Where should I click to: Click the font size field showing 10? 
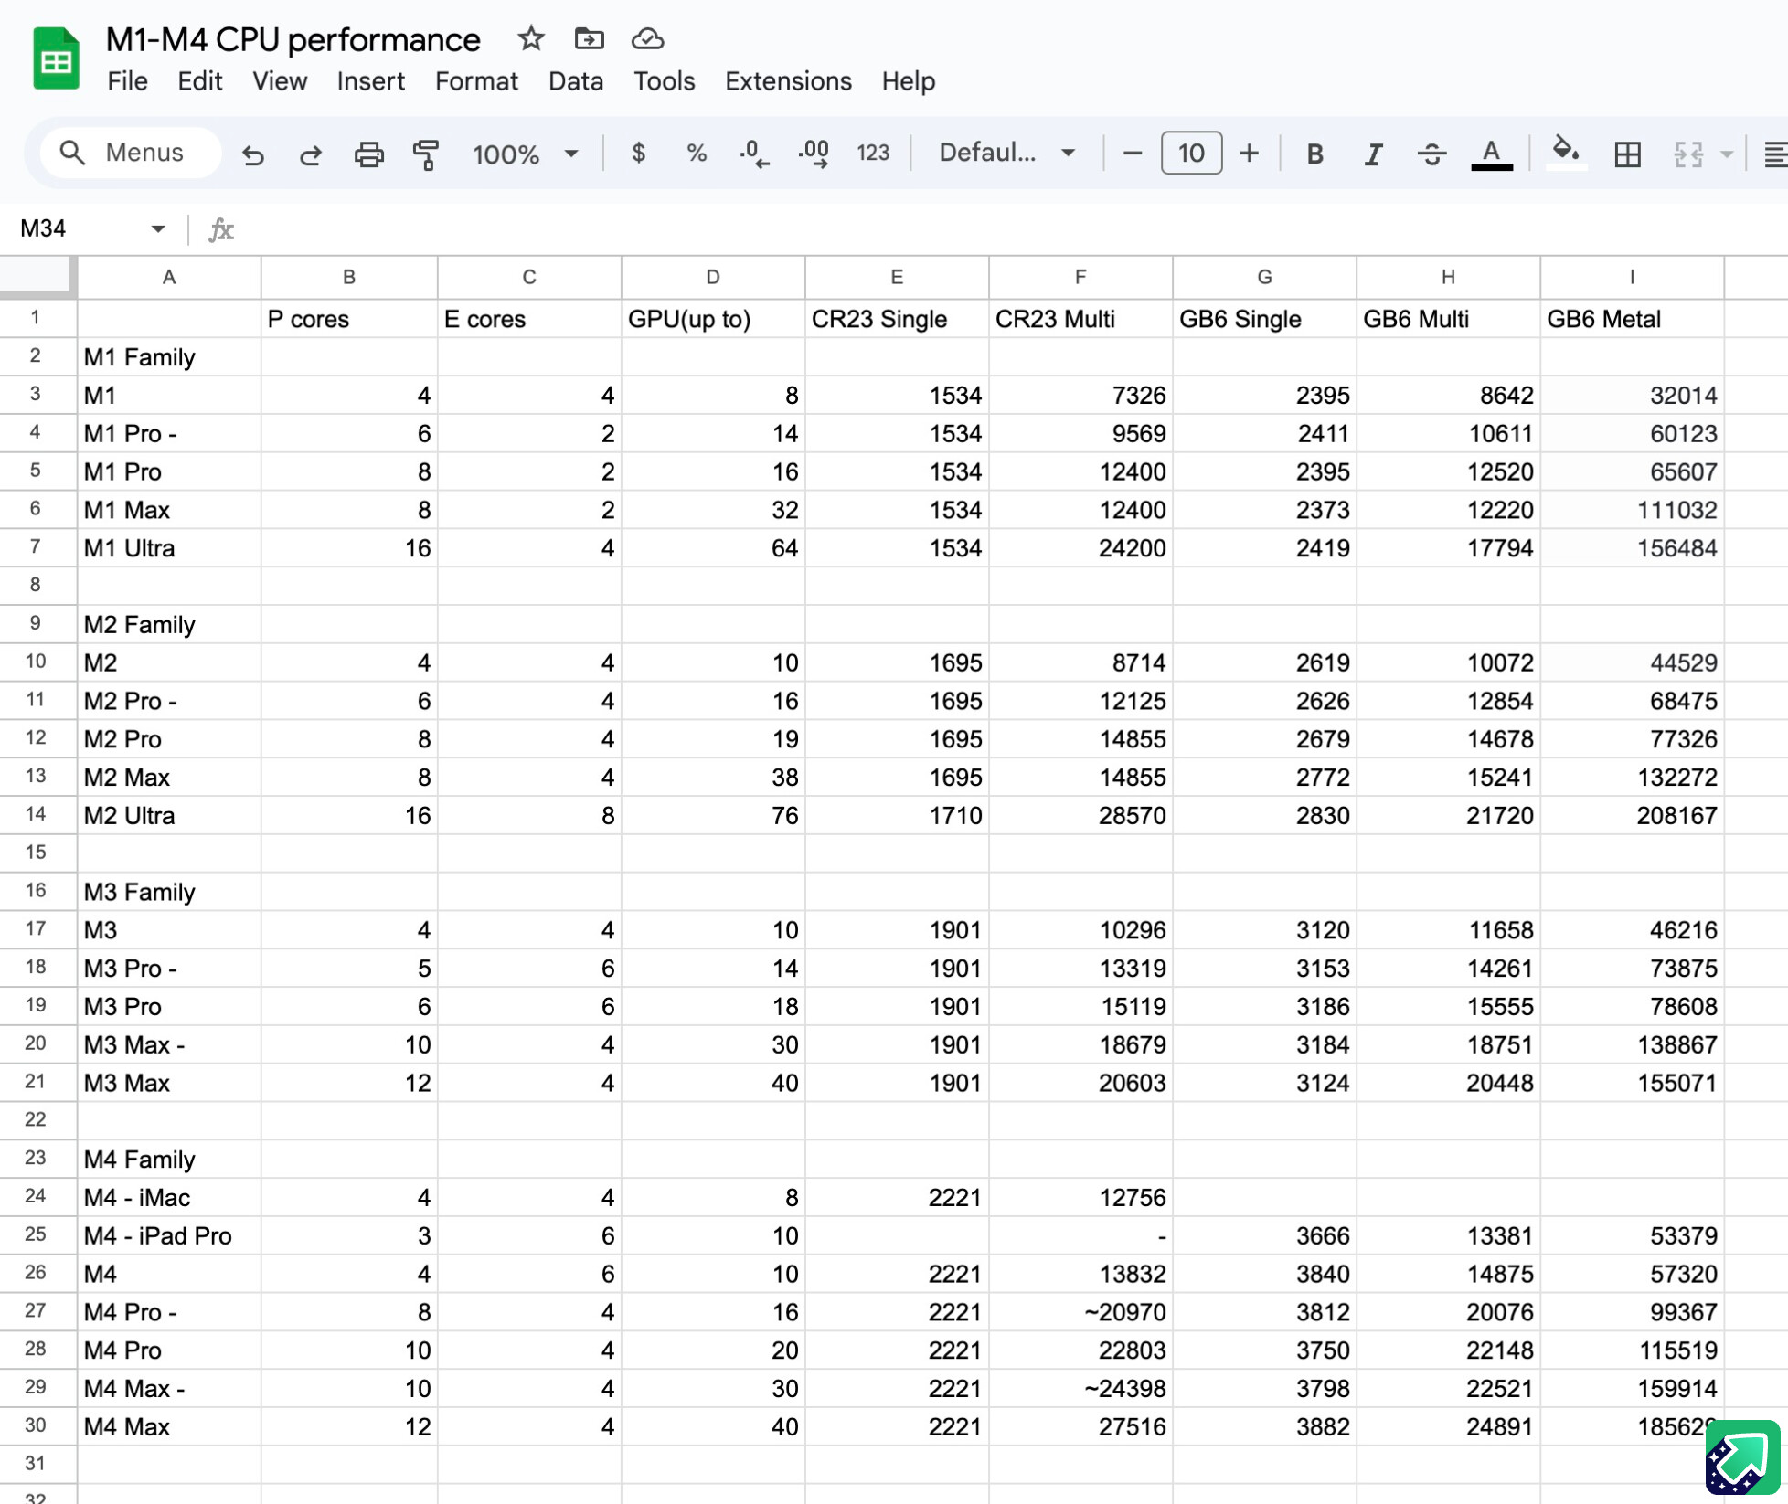pyautogui.click(x=1190, y=153)
